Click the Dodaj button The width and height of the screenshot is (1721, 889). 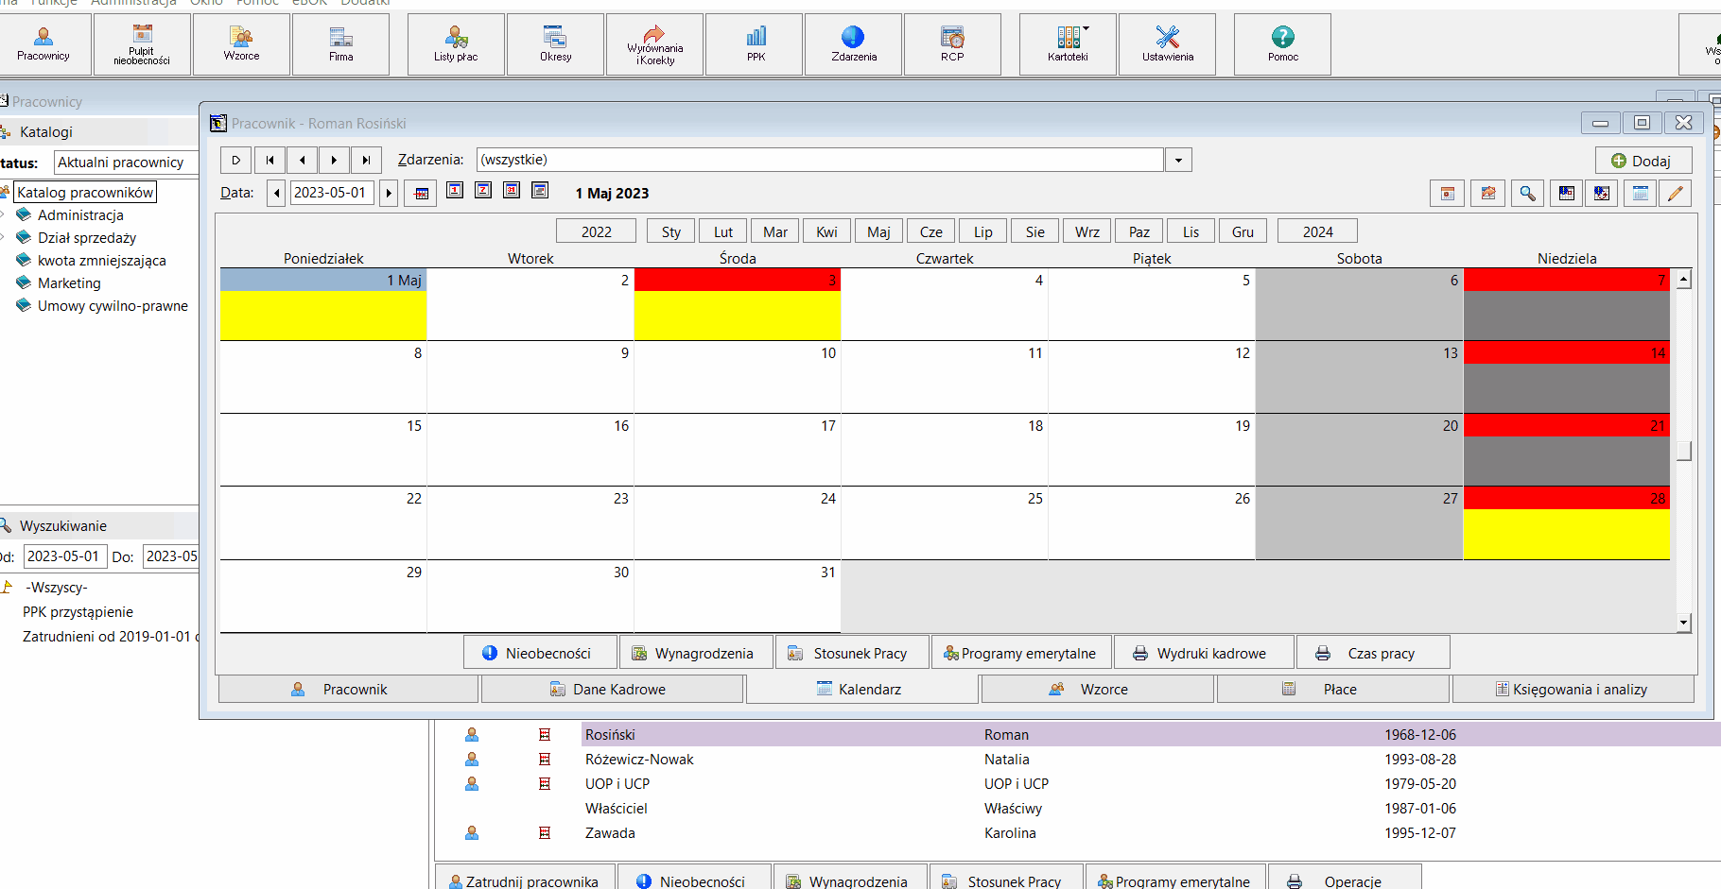1643,161
